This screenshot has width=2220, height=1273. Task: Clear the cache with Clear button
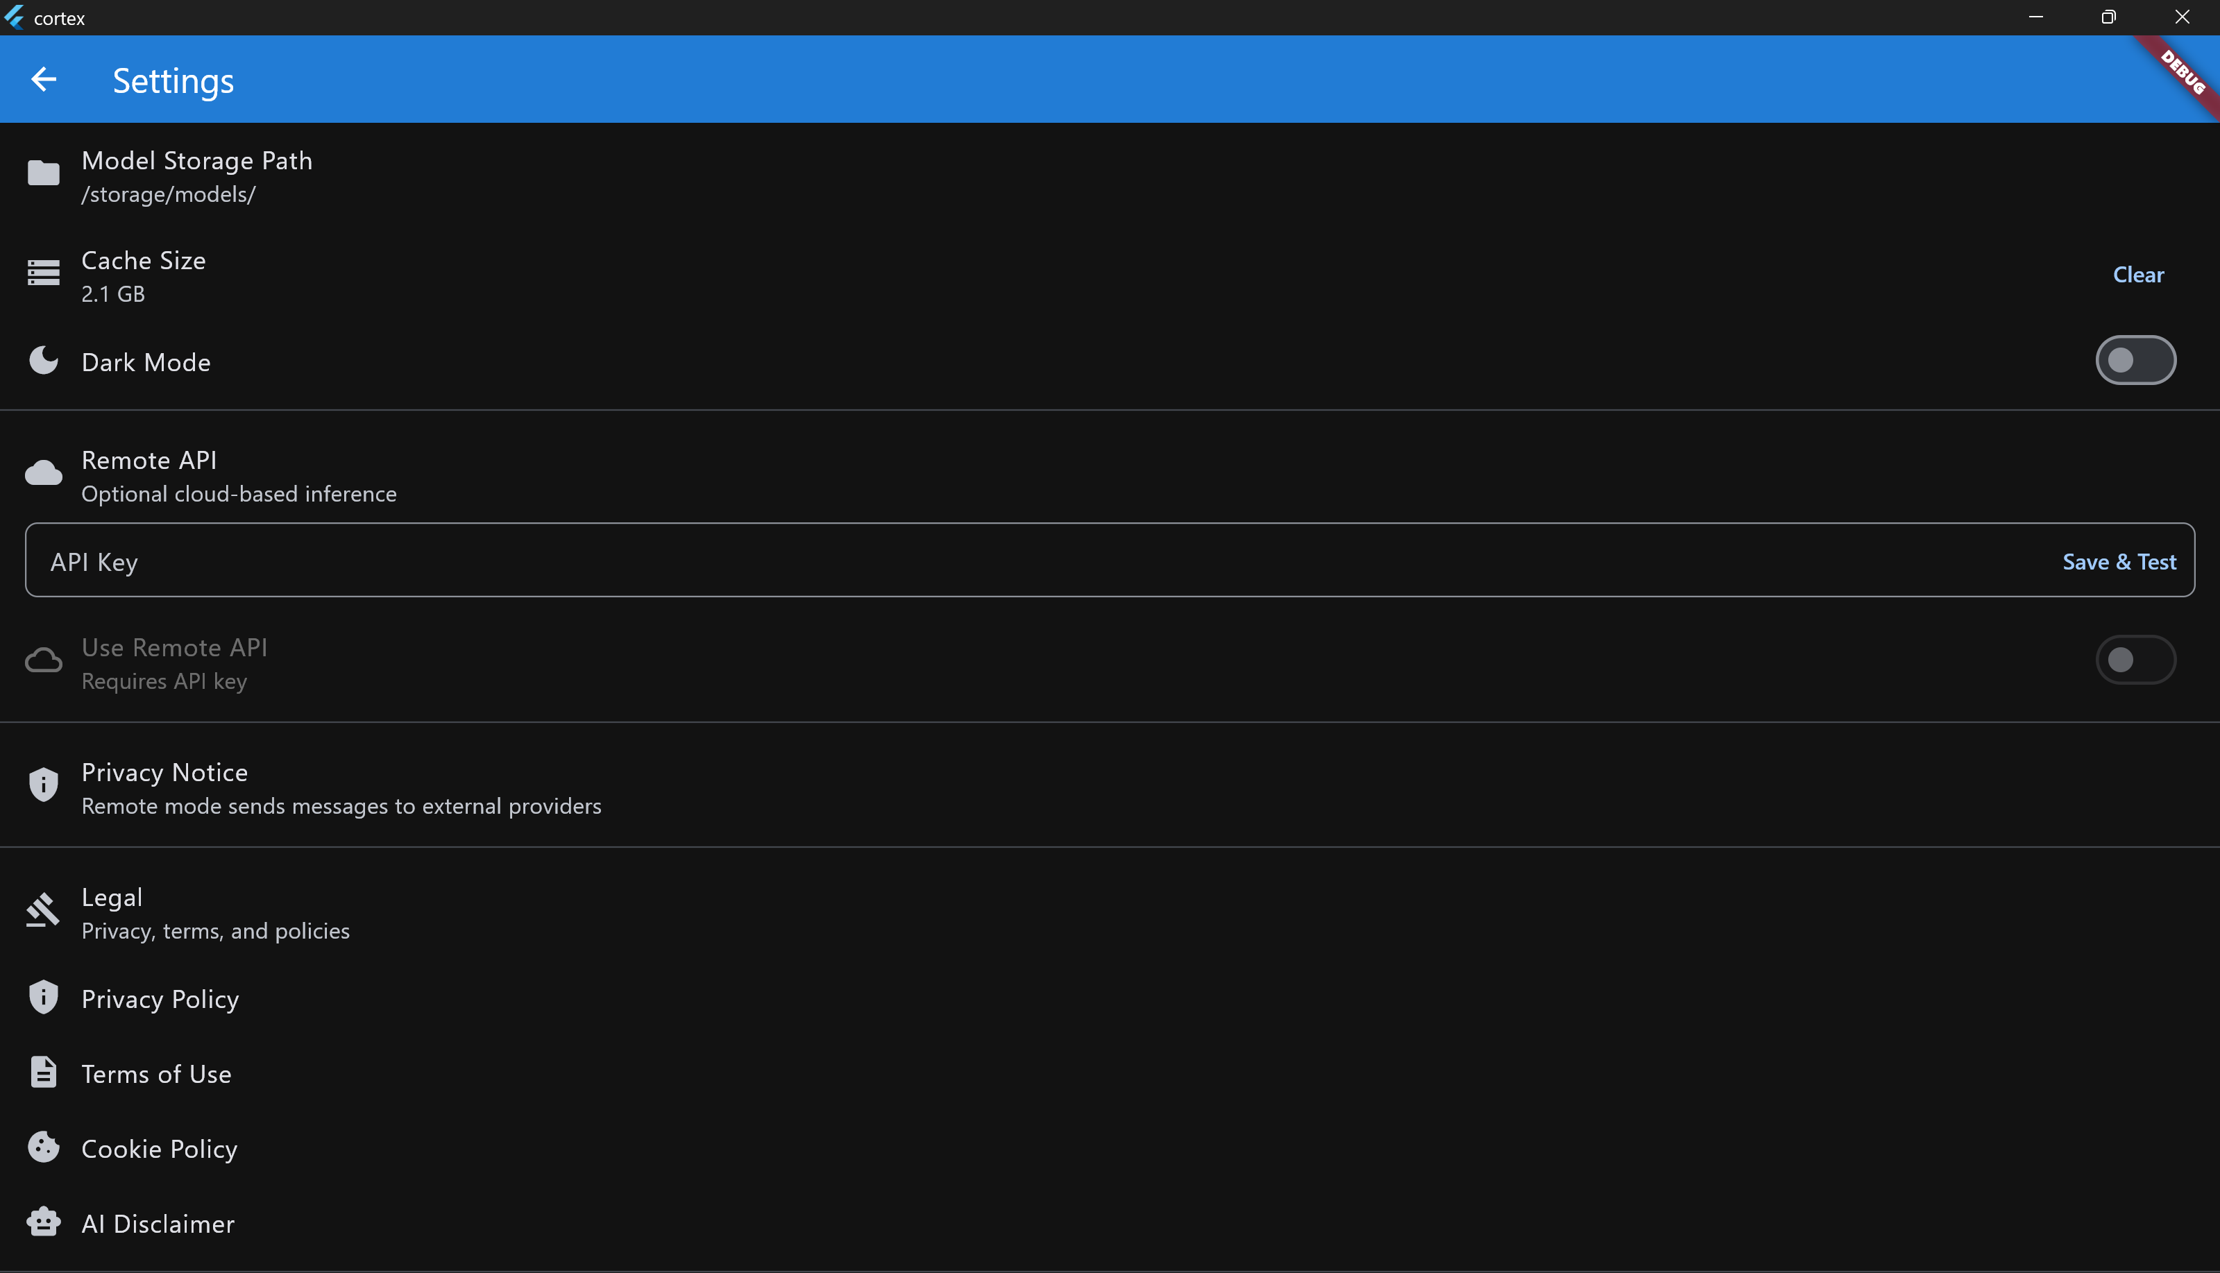pyautogui.click(x=2137, y=275)
